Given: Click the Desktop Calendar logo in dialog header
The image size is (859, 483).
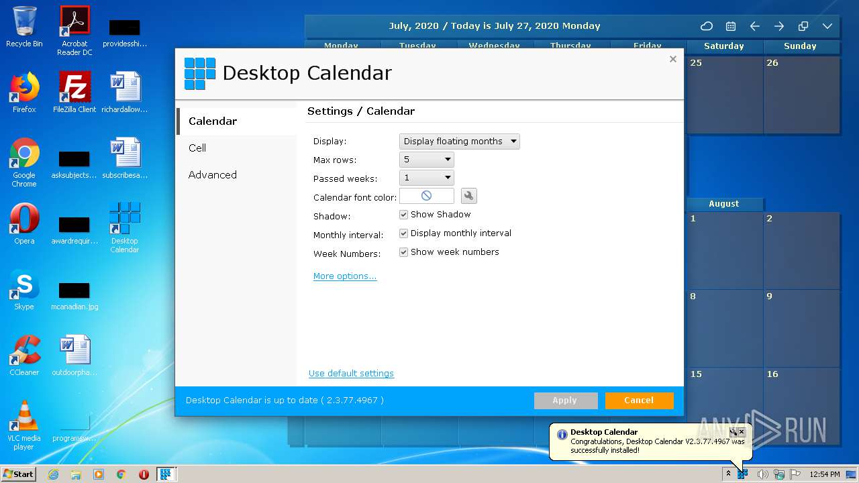Looking at the screenshot, I should (x=200, y=73).
